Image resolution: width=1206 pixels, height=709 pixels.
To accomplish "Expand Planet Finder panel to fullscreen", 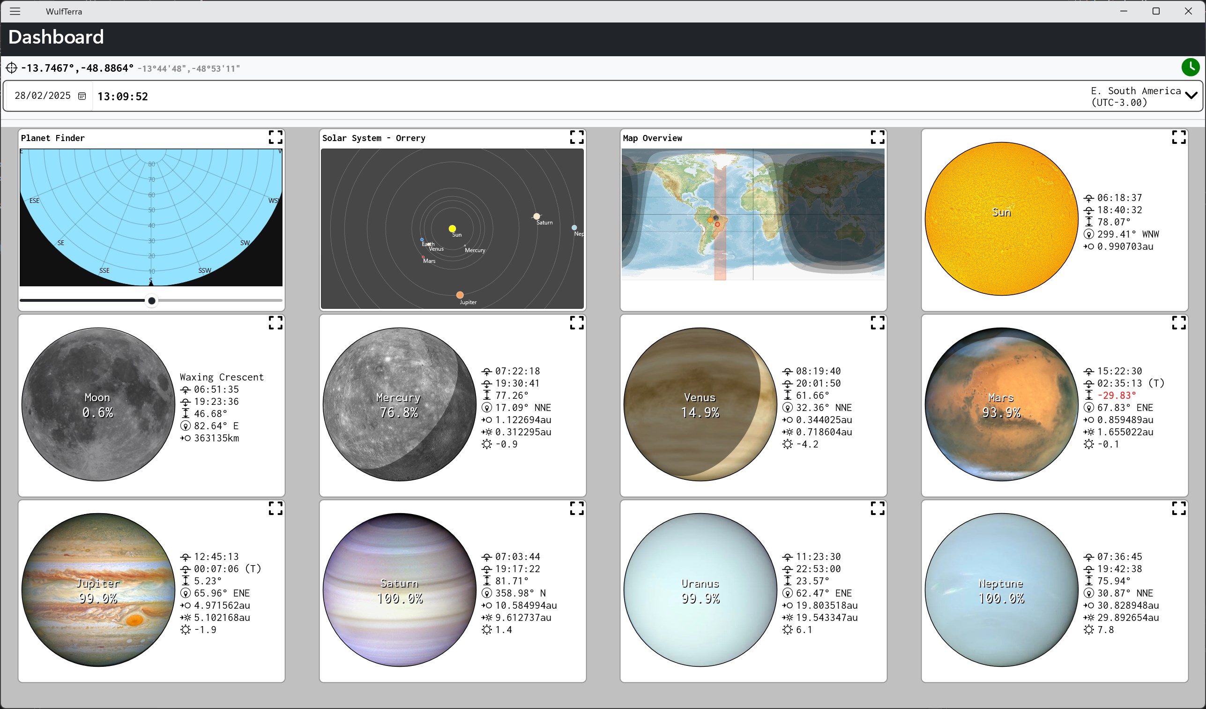I will [x=275, y=137].
